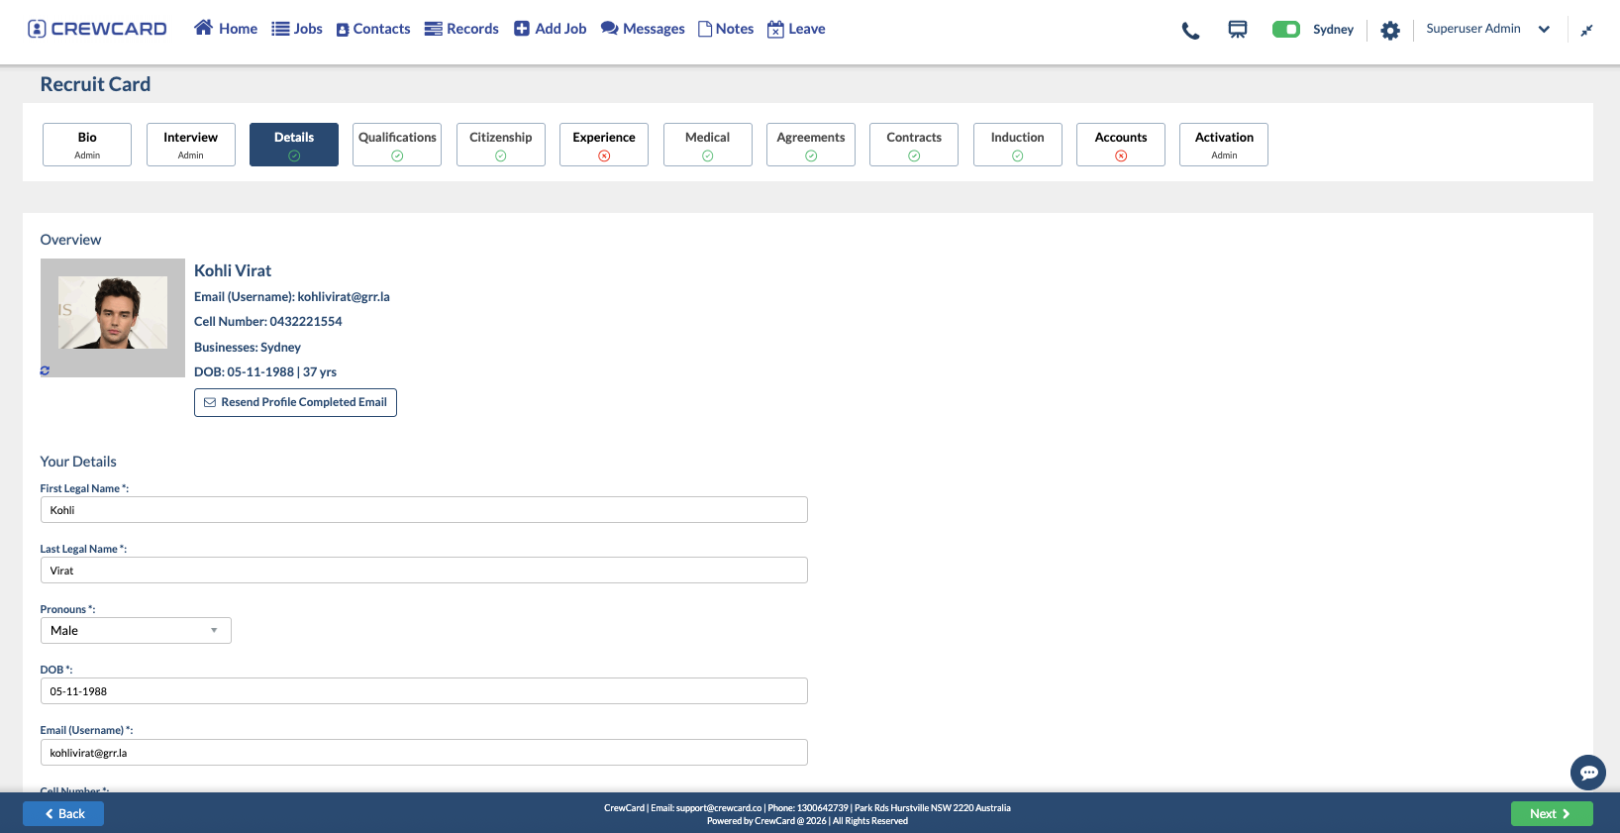Click the green Next button
Image resolution: width=1620 pixels, height=833 pixels.
(1552, 814)
